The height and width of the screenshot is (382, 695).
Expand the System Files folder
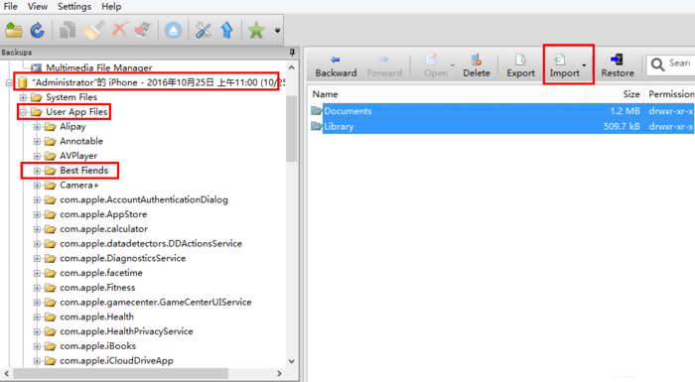pos(23,97)
